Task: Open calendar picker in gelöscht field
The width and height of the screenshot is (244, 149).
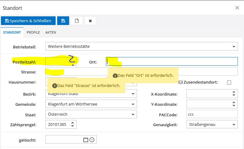Action: tap(86, 140)
